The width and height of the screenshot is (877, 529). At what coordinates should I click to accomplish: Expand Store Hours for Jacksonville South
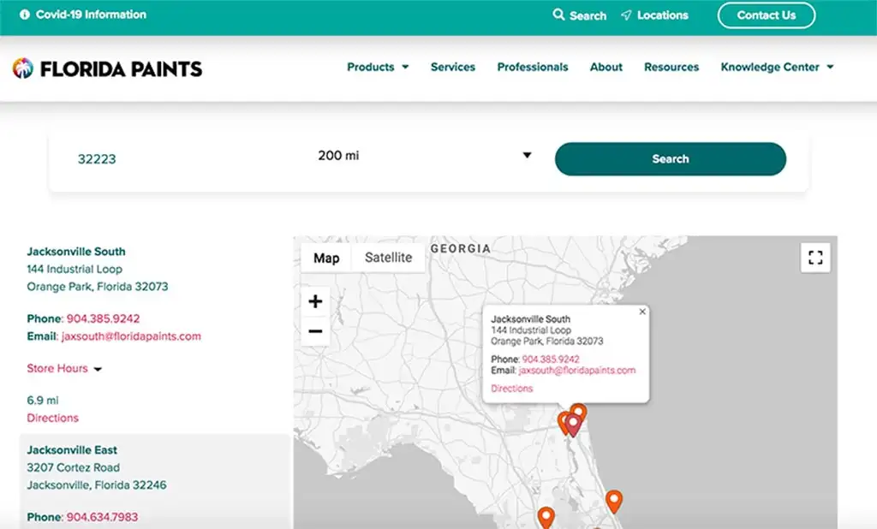[64, 368]
